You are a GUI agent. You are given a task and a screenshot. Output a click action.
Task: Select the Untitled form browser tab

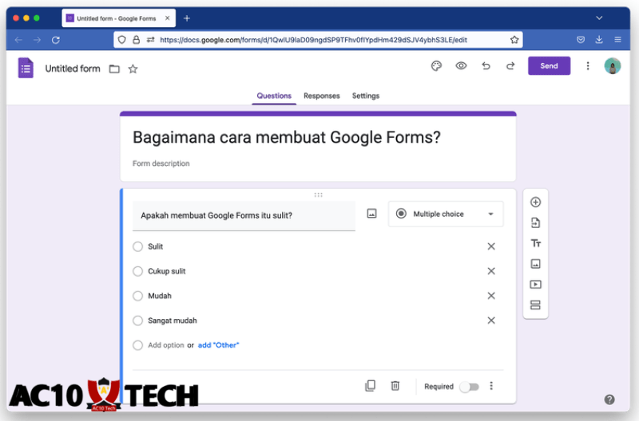click(118, 18)
